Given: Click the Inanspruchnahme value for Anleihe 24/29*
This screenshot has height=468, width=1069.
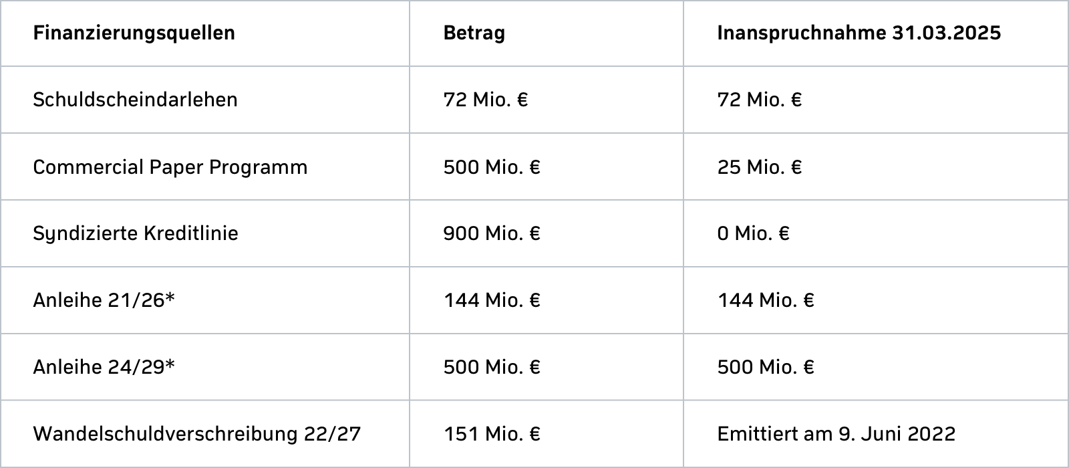Looking at the screenshot, I should pos(765,367).
